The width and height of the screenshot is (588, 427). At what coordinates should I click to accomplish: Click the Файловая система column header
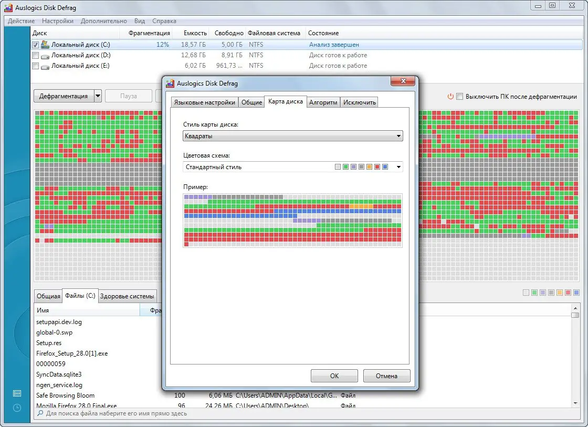click(276, 33)
